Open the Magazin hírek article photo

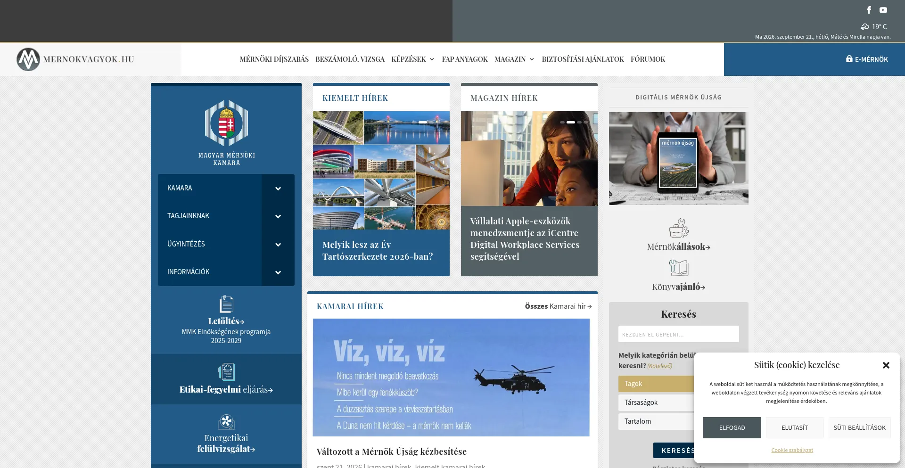pos(529,159)
